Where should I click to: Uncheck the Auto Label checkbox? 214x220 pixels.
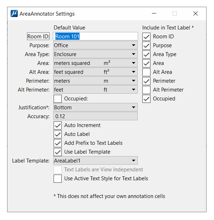coord(57,134)
